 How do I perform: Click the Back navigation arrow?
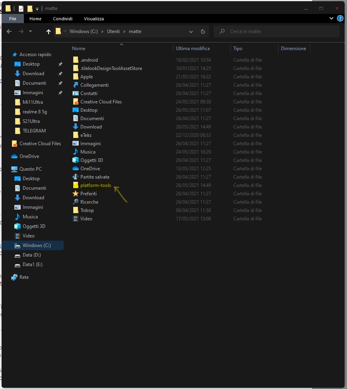point(9,31)
